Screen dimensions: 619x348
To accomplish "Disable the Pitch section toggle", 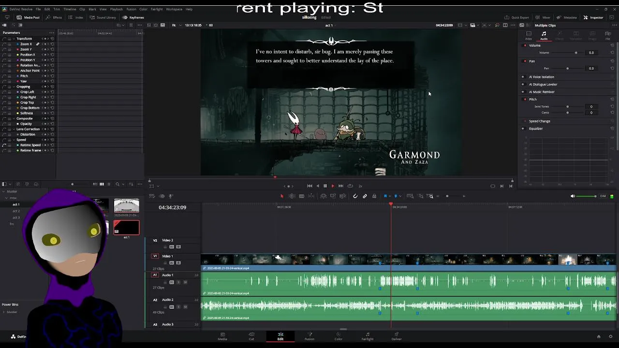I will 525,99.
